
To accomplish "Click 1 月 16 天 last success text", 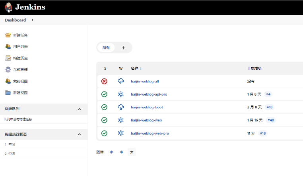I will (255, 120).
